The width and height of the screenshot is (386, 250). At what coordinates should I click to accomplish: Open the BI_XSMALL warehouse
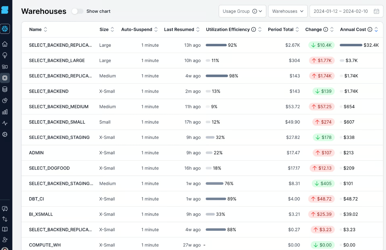pos(41,214)
